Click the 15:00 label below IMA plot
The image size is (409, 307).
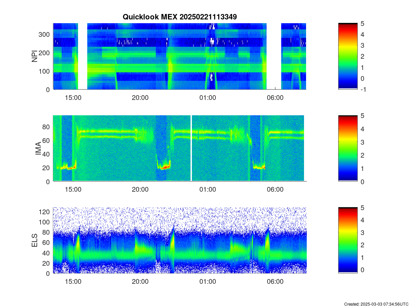(x=73, y=189)
